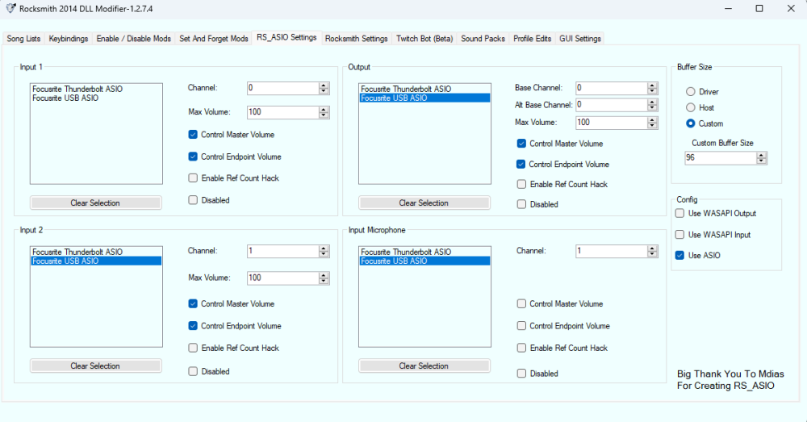Viewport: 807px width, 422px height.
Task: Increase Input 1 Channel using up arrow
Action: pos(324,86)
